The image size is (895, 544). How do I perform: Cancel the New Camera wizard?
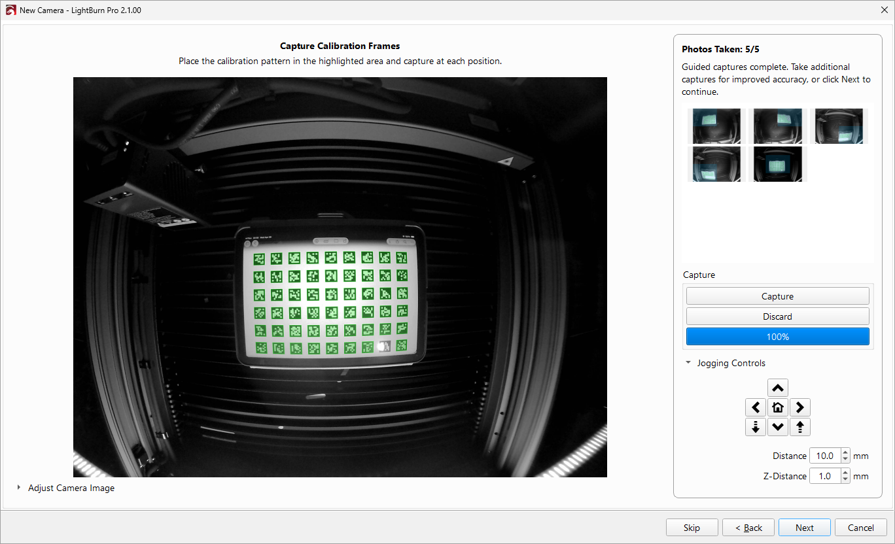[x=861, y=528]
